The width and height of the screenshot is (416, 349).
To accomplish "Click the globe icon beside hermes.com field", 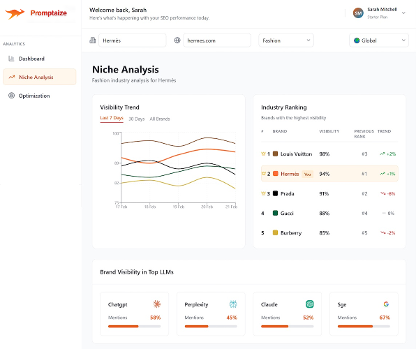I will [x=177, y=40].
